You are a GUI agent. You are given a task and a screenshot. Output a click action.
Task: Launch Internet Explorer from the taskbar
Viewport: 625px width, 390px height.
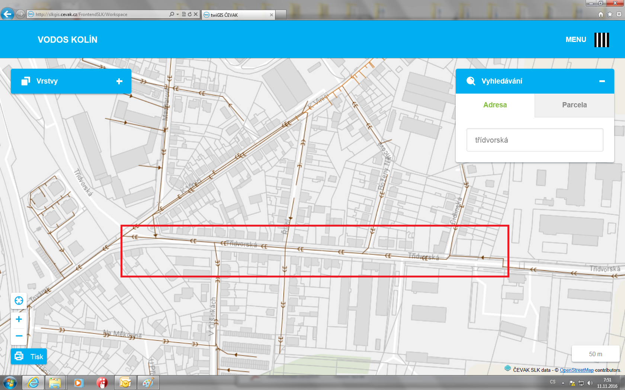coord(33,383)
